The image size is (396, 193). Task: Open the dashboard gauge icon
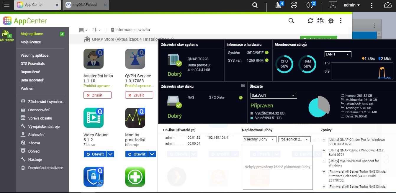click(387, 5)
